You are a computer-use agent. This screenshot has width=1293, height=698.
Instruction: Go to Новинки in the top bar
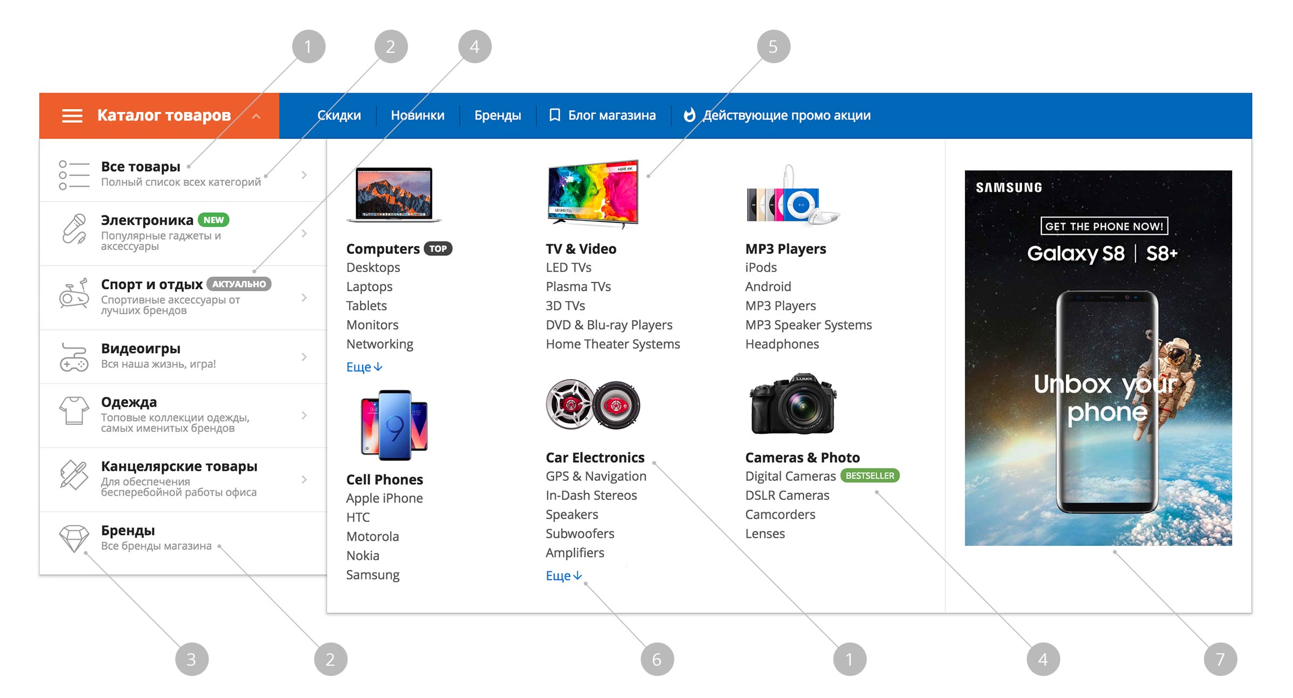418,115
